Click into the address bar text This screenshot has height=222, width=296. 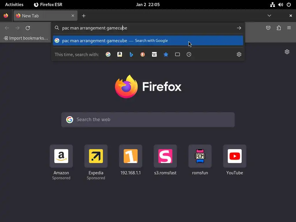coord(95,28)
